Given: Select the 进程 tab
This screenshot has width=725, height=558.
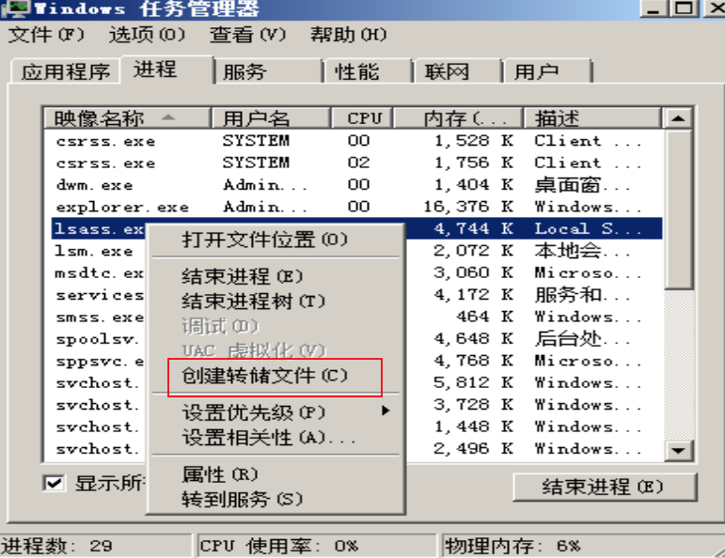Looking at the screenshot, I should (x=167, y=70).
